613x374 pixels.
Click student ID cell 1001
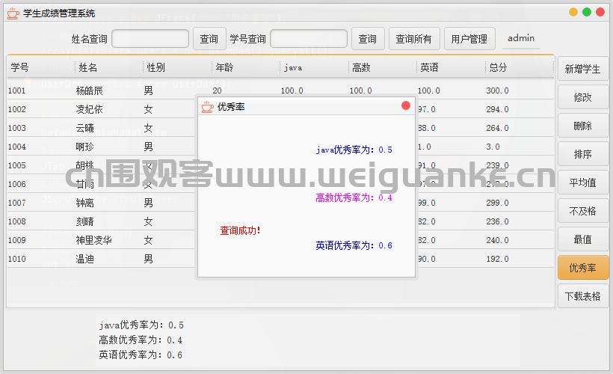[x=16, y=91]
